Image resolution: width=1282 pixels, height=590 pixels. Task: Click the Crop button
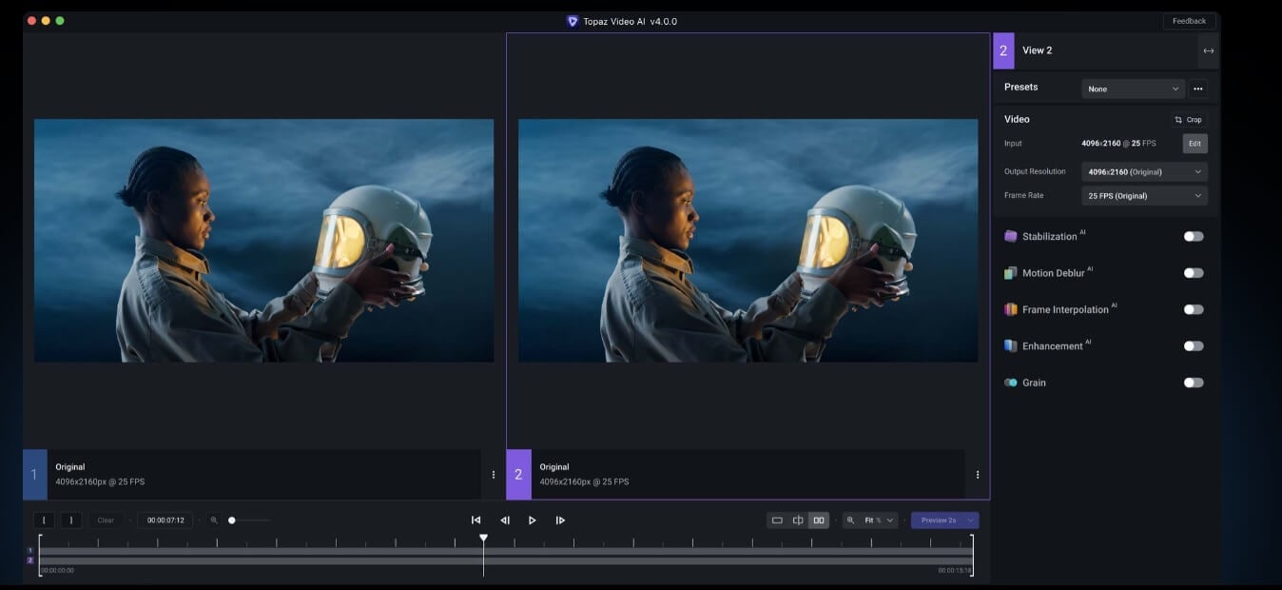pyautogui.click(x=1189, y=120)
